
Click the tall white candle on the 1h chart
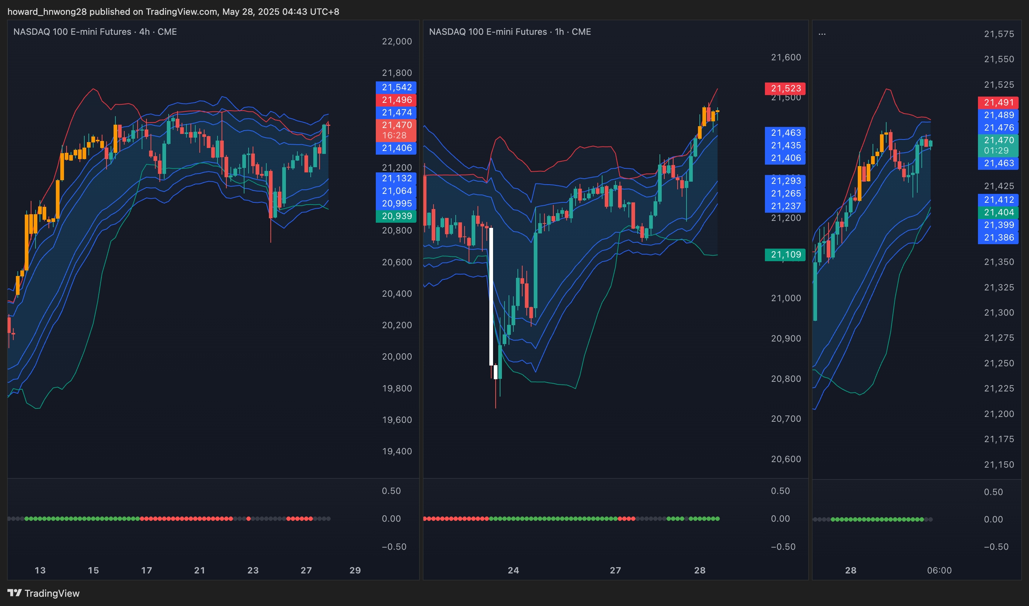(x=491, y=296)
